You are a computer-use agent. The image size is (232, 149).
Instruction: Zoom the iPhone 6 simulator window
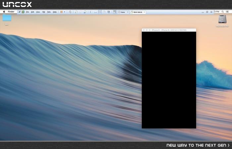tap(149, 30)
